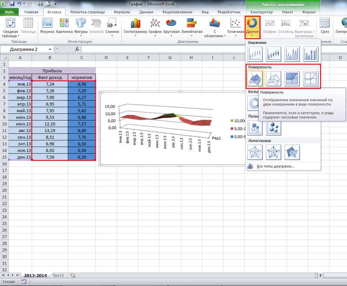
Task: Choose the wireframe 3-D surface chart
Action: point(274,79)
